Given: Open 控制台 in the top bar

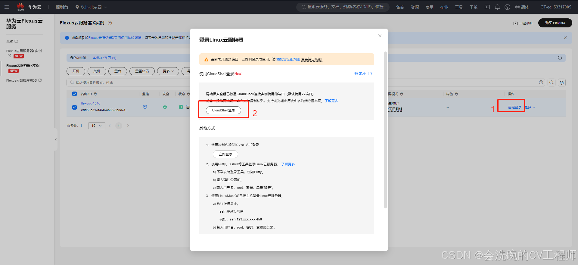Looking at the screenshot, I should [62, 7].
